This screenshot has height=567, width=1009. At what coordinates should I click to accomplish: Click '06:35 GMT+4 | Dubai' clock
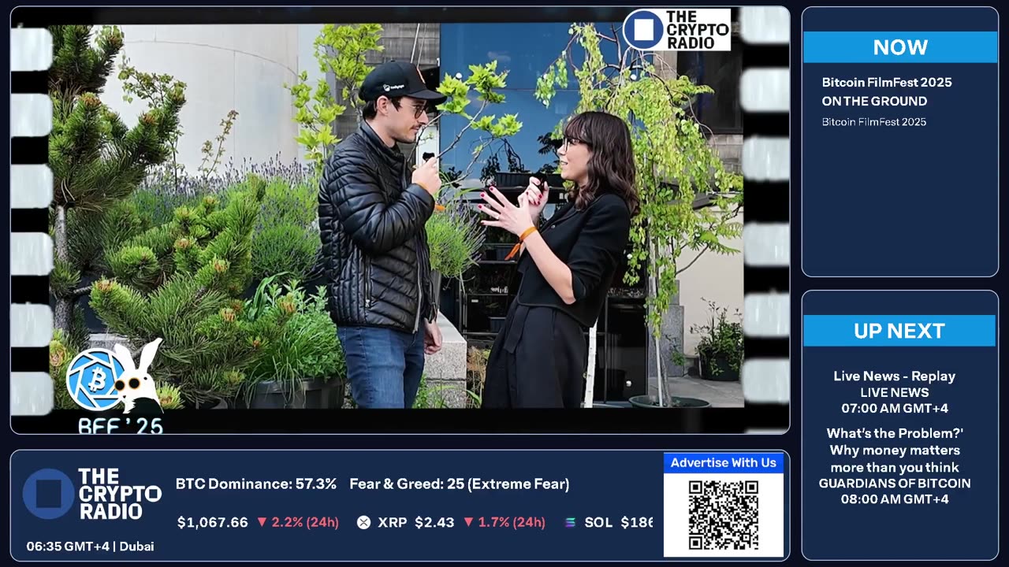click(x=90, y=547)
